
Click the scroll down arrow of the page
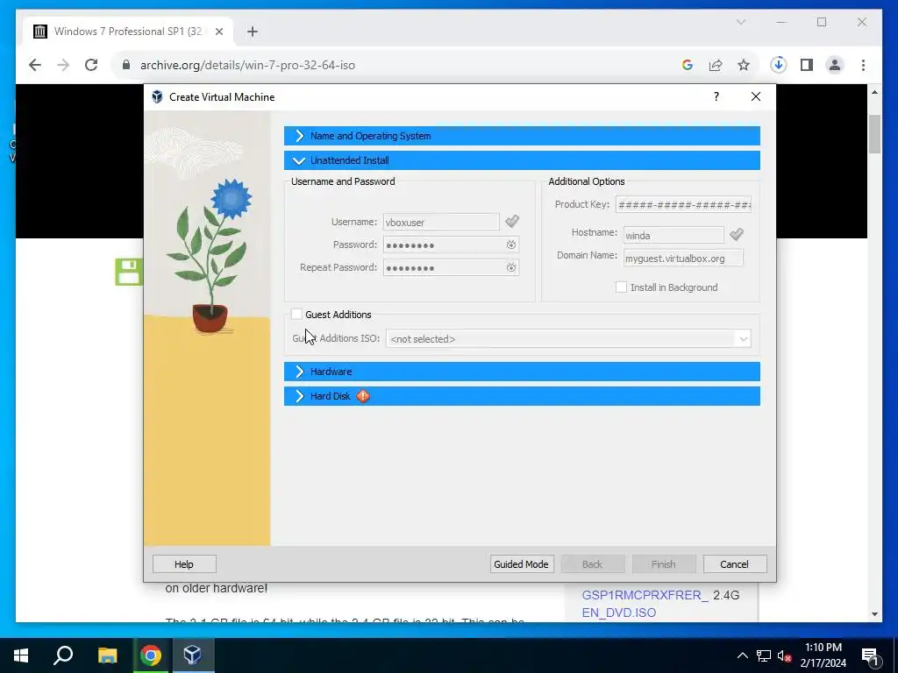tap(874, 614)
